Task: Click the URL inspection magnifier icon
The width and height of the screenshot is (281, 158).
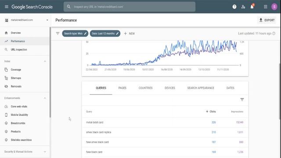Action: [x=6, y=50]
